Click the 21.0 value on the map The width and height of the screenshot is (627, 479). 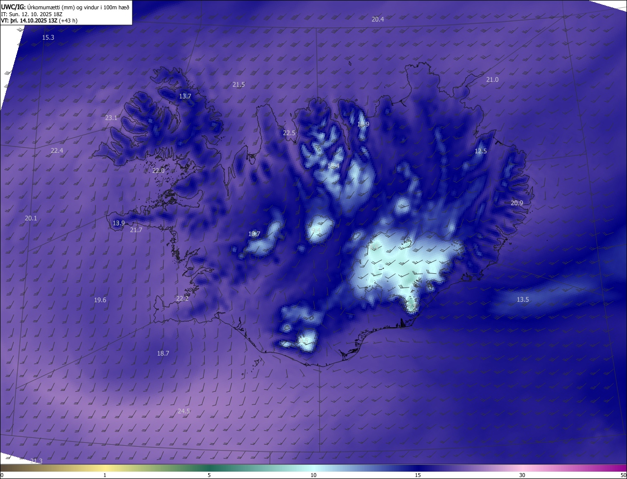point(492,80)
